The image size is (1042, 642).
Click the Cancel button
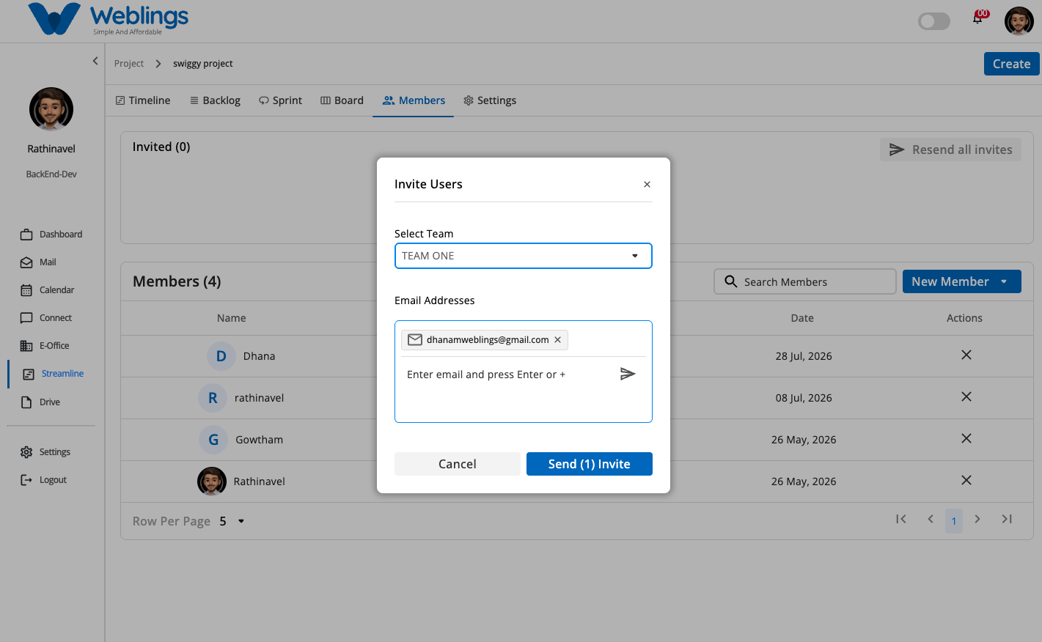pyautogui.click(x=458, y=464)
